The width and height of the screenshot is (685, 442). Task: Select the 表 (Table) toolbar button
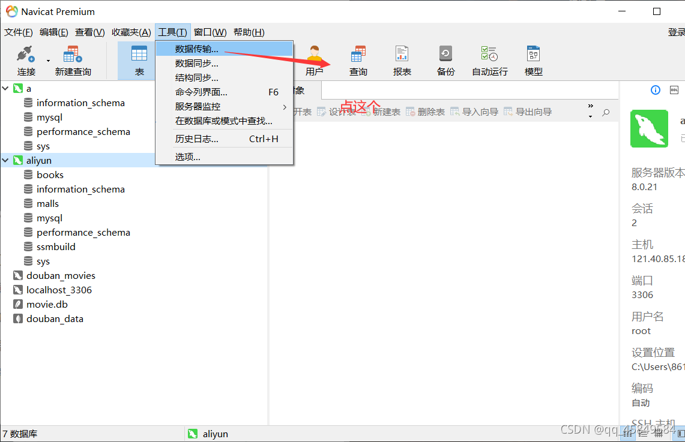139,61
